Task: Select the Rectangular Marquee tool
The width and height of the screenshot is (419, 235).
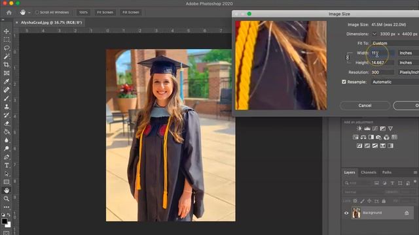Action: pos(7,40)
